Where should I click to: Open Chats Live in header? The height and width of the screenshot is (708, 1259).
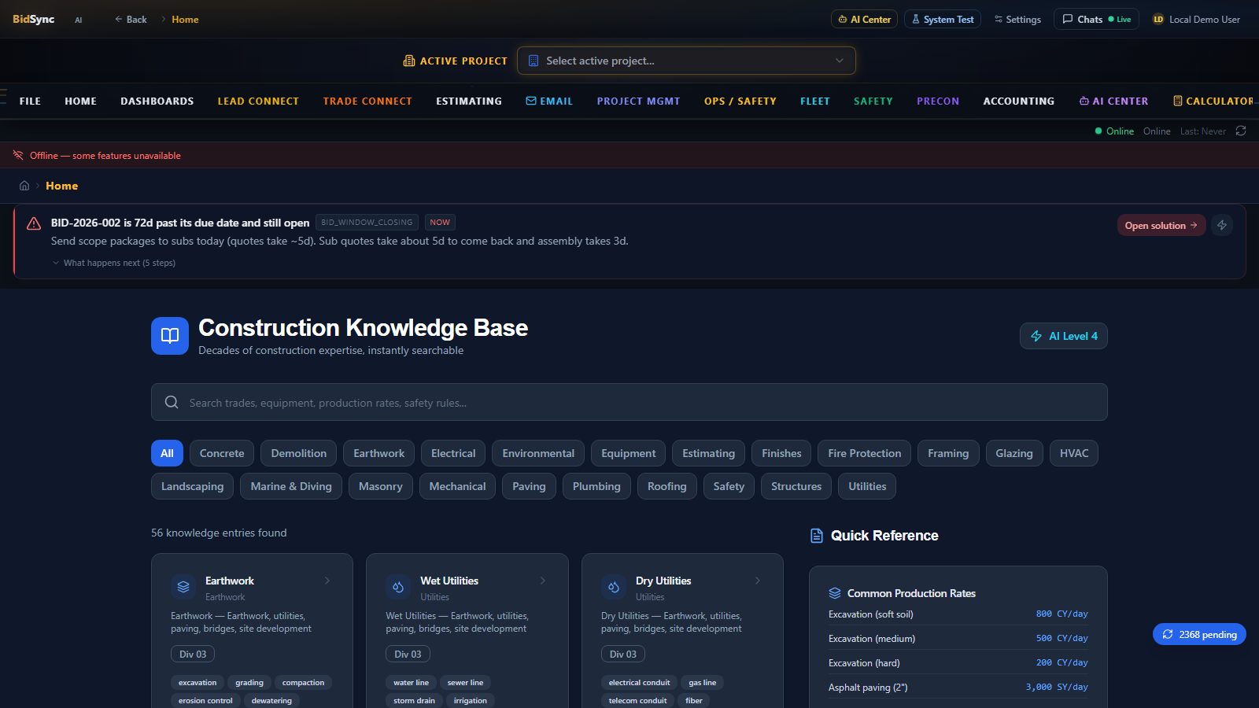tap(1096, 19)
